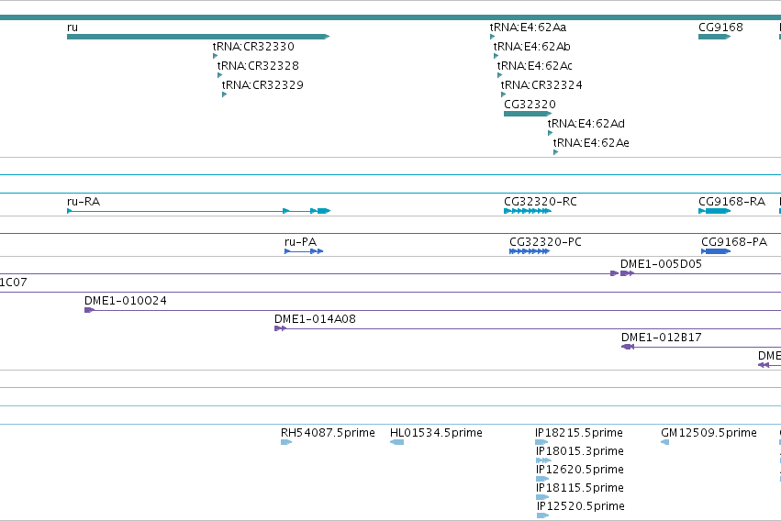Viewport: 781px width, 521px height.
Task: Select the ru gene bar
Action: [198, 37]
